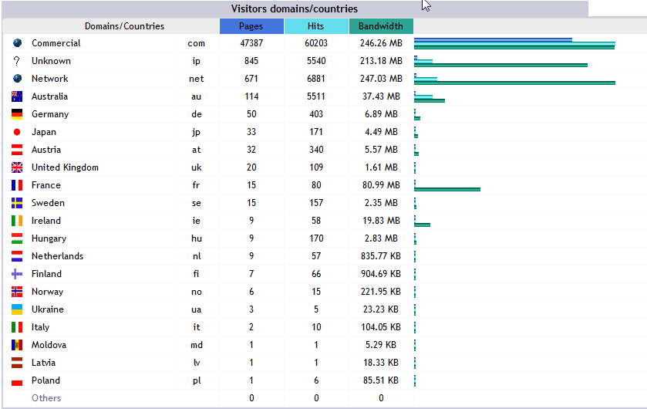Click the 5511 hits value
647x409 pixels.
click(316, 96)
